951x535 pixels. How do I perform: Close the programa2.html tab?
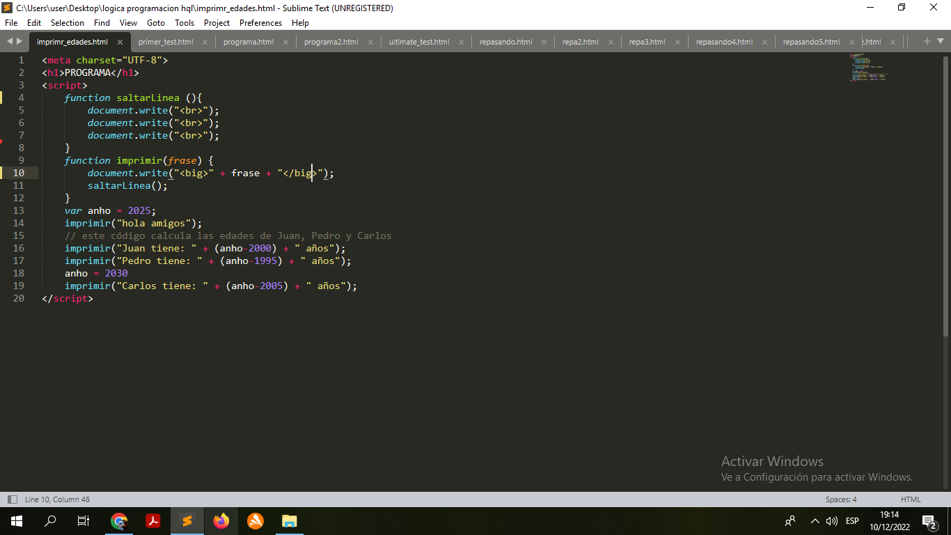coord(370,42)
